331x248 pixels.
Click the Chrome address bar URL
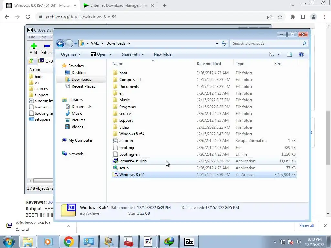pos(81,17)
